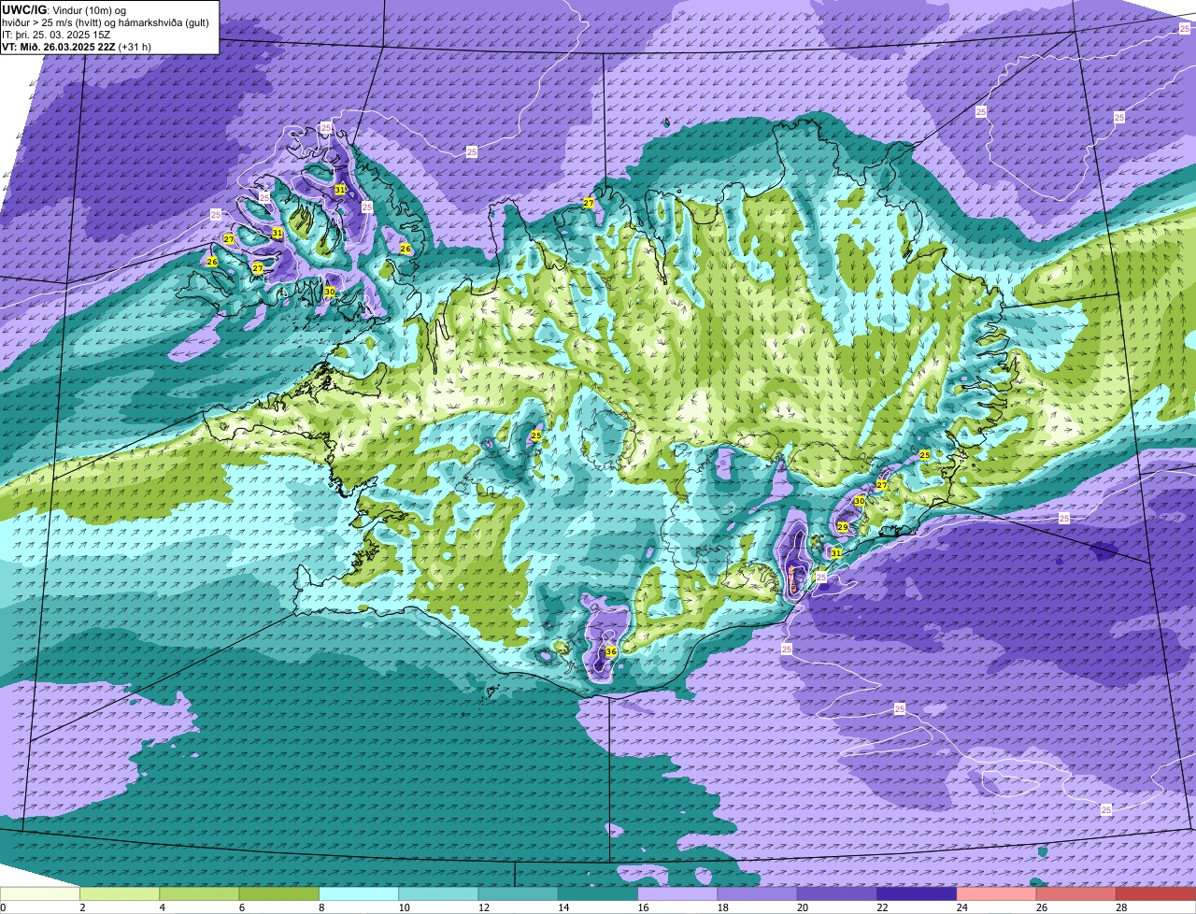
Task: Click the "(+31 h)" forecast offset text
Action: 135,47
